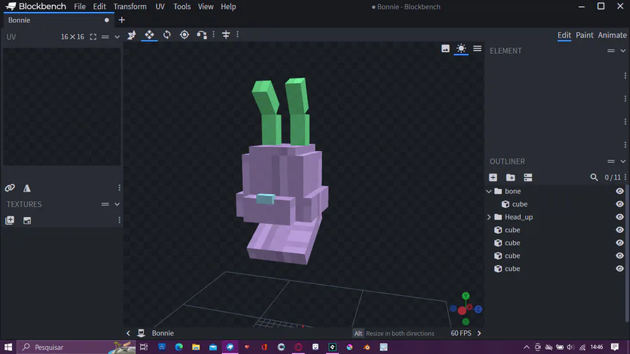The width and height of the screenshot is (630, 354).
Task: Collapse the Textures panel chevron
Action: pos(117,204)
